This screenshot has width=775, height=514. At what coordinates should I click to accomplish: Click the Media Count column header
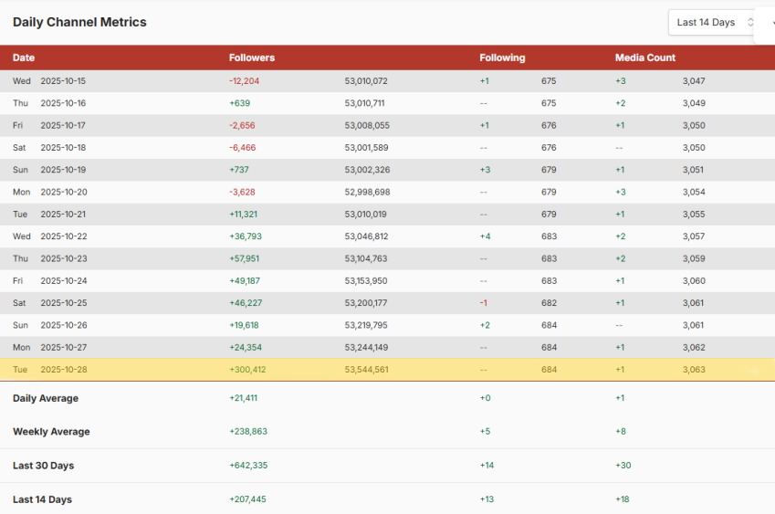[644, 58]
